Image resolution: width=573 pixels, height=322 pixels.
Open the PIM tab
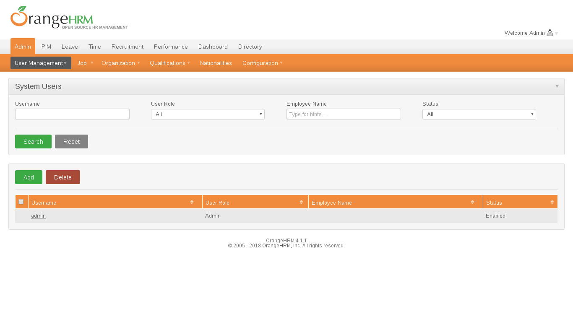pyautogui.click(x=46, y=47)
